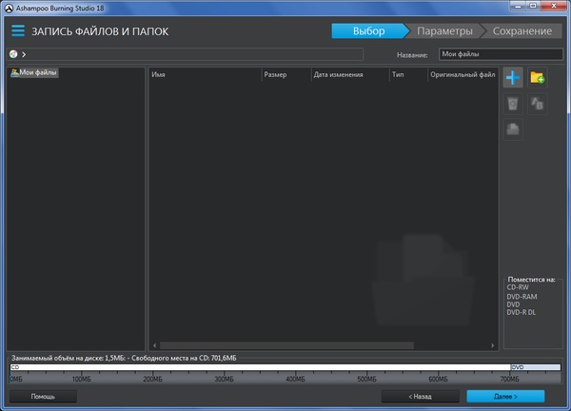
Task: Click the Ashampoo logo in title bar
Action: [x=9, y=8]
